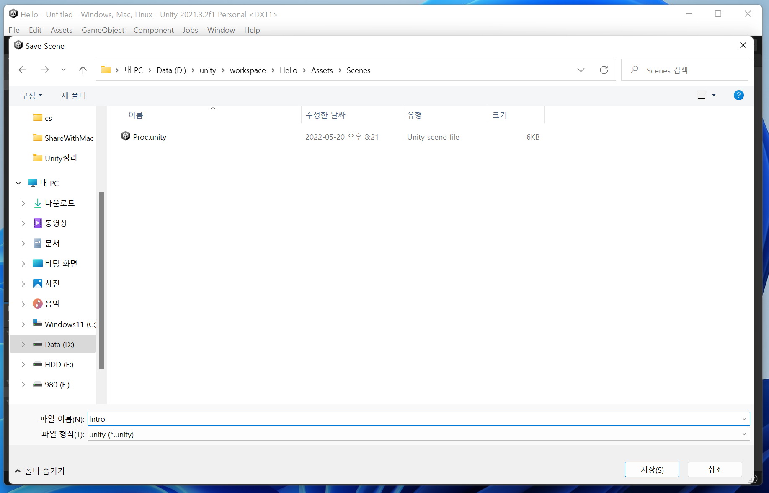Open the filename history dropdown arrow
The image size is (769, 493).
[x=744, y=419]
